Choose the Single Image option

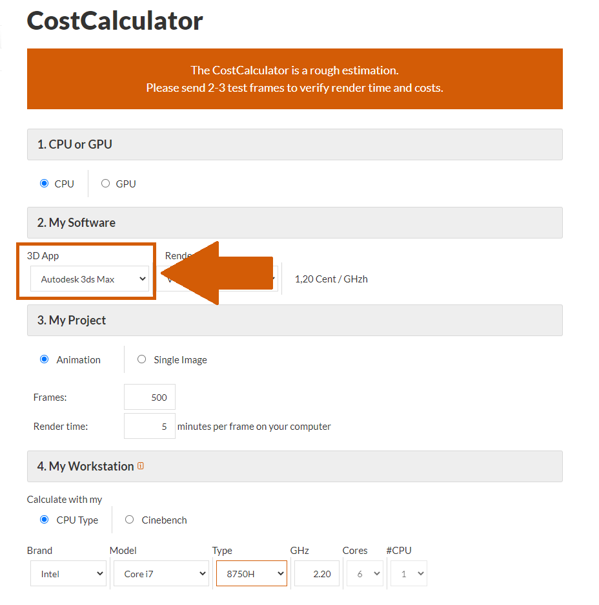[142, 359]
